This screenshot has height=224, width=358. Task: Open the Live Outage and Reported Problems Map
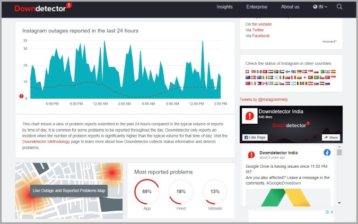click(69, 191)
